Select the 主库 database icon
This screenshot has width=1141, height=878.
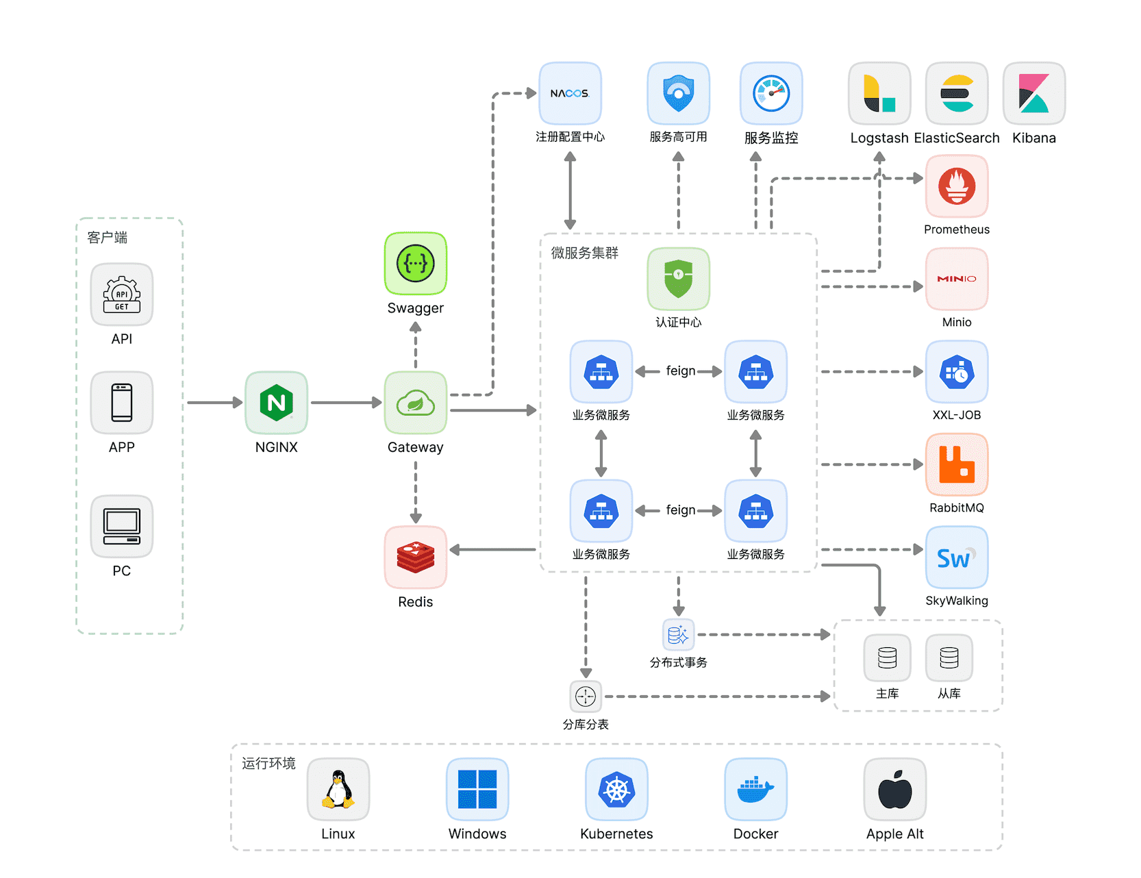[x=887, y=657]
